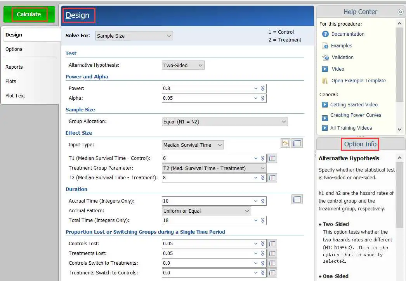
Task: Open the Group Allocation dropdown
Action: tap(225, 122)
